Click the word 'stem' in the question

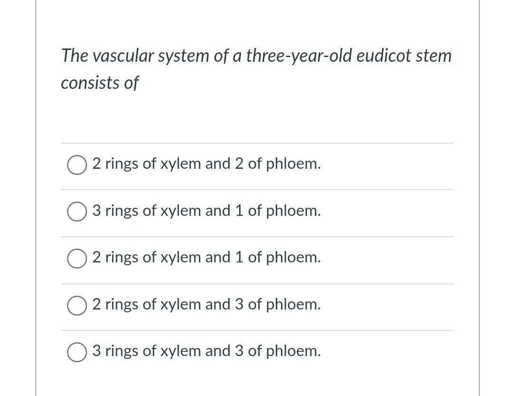434,56
